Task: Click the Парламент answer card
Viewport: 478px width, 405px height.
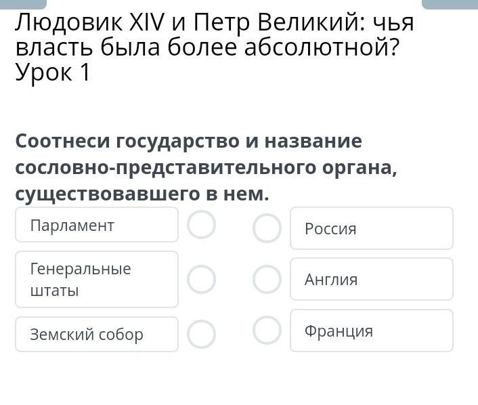Action: click(97, 225)
